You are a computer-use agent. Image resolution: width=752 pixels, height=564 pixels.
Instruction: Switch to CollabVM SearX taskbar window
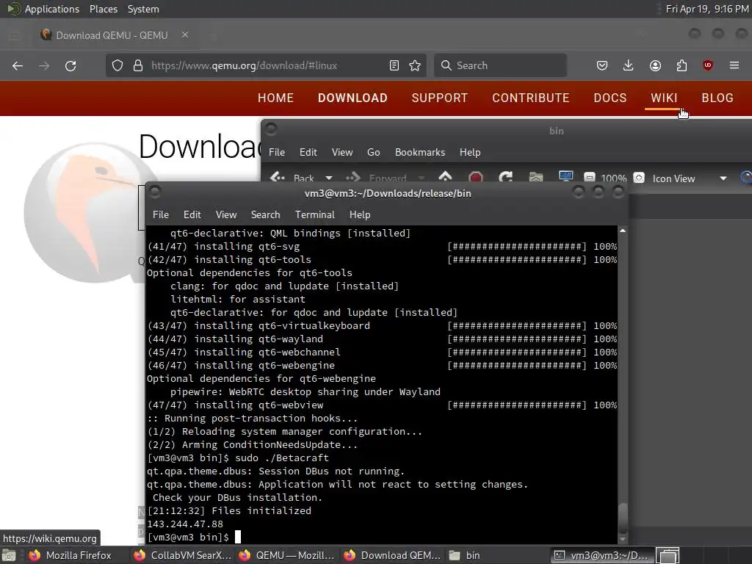coord(183,555)
